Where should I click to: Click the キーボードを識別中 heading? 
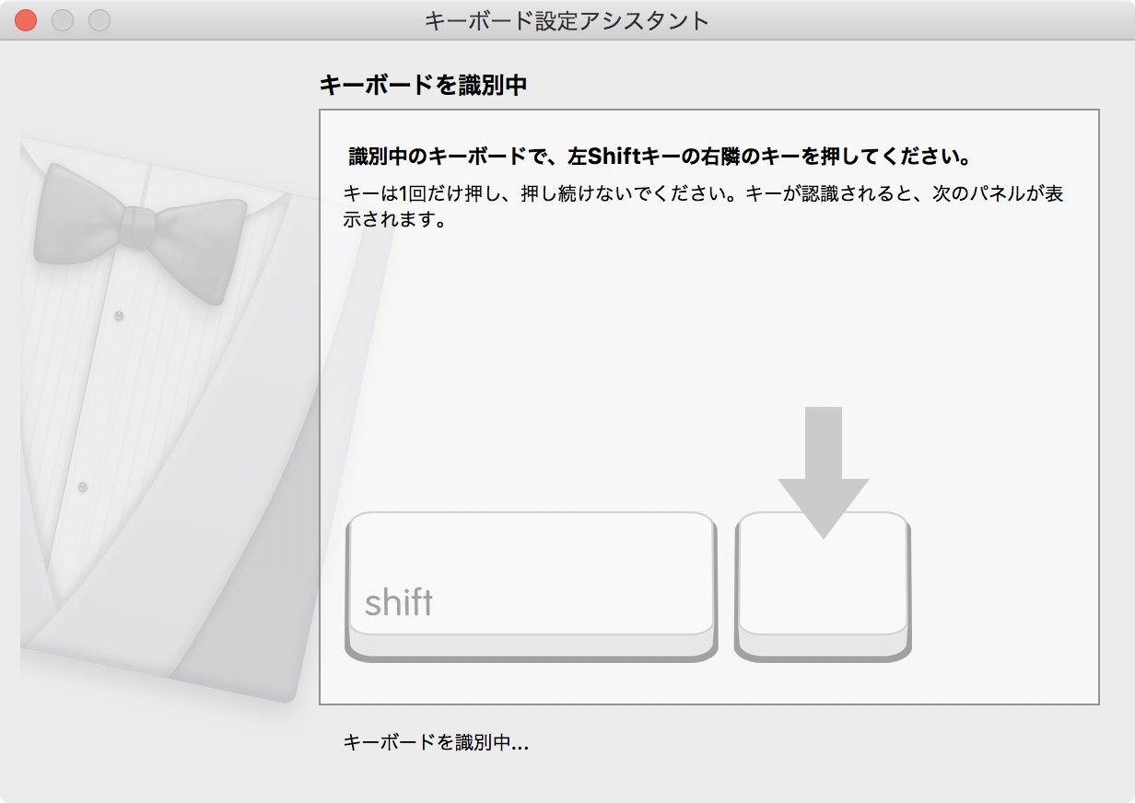point(423,85)
